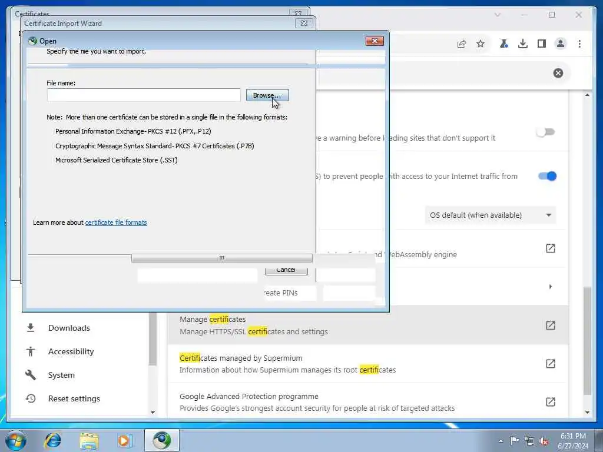Click the muted volume tray icon
The height and width of the screenshot is (452, 603).
[x=544, y=441]
